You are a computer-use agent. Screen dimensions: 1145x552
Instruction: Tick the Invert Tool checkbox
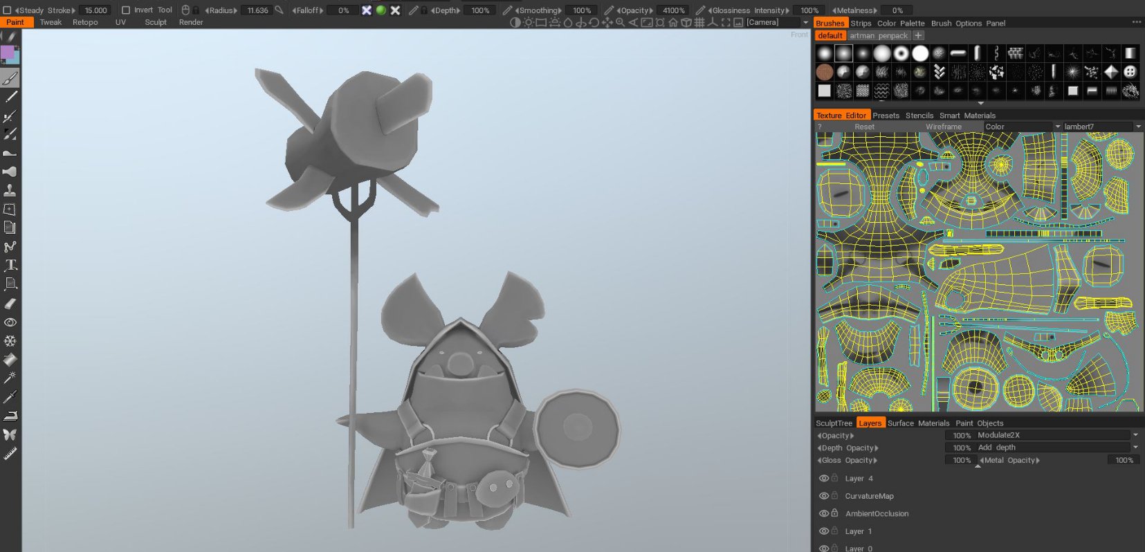tap(126, 10)
